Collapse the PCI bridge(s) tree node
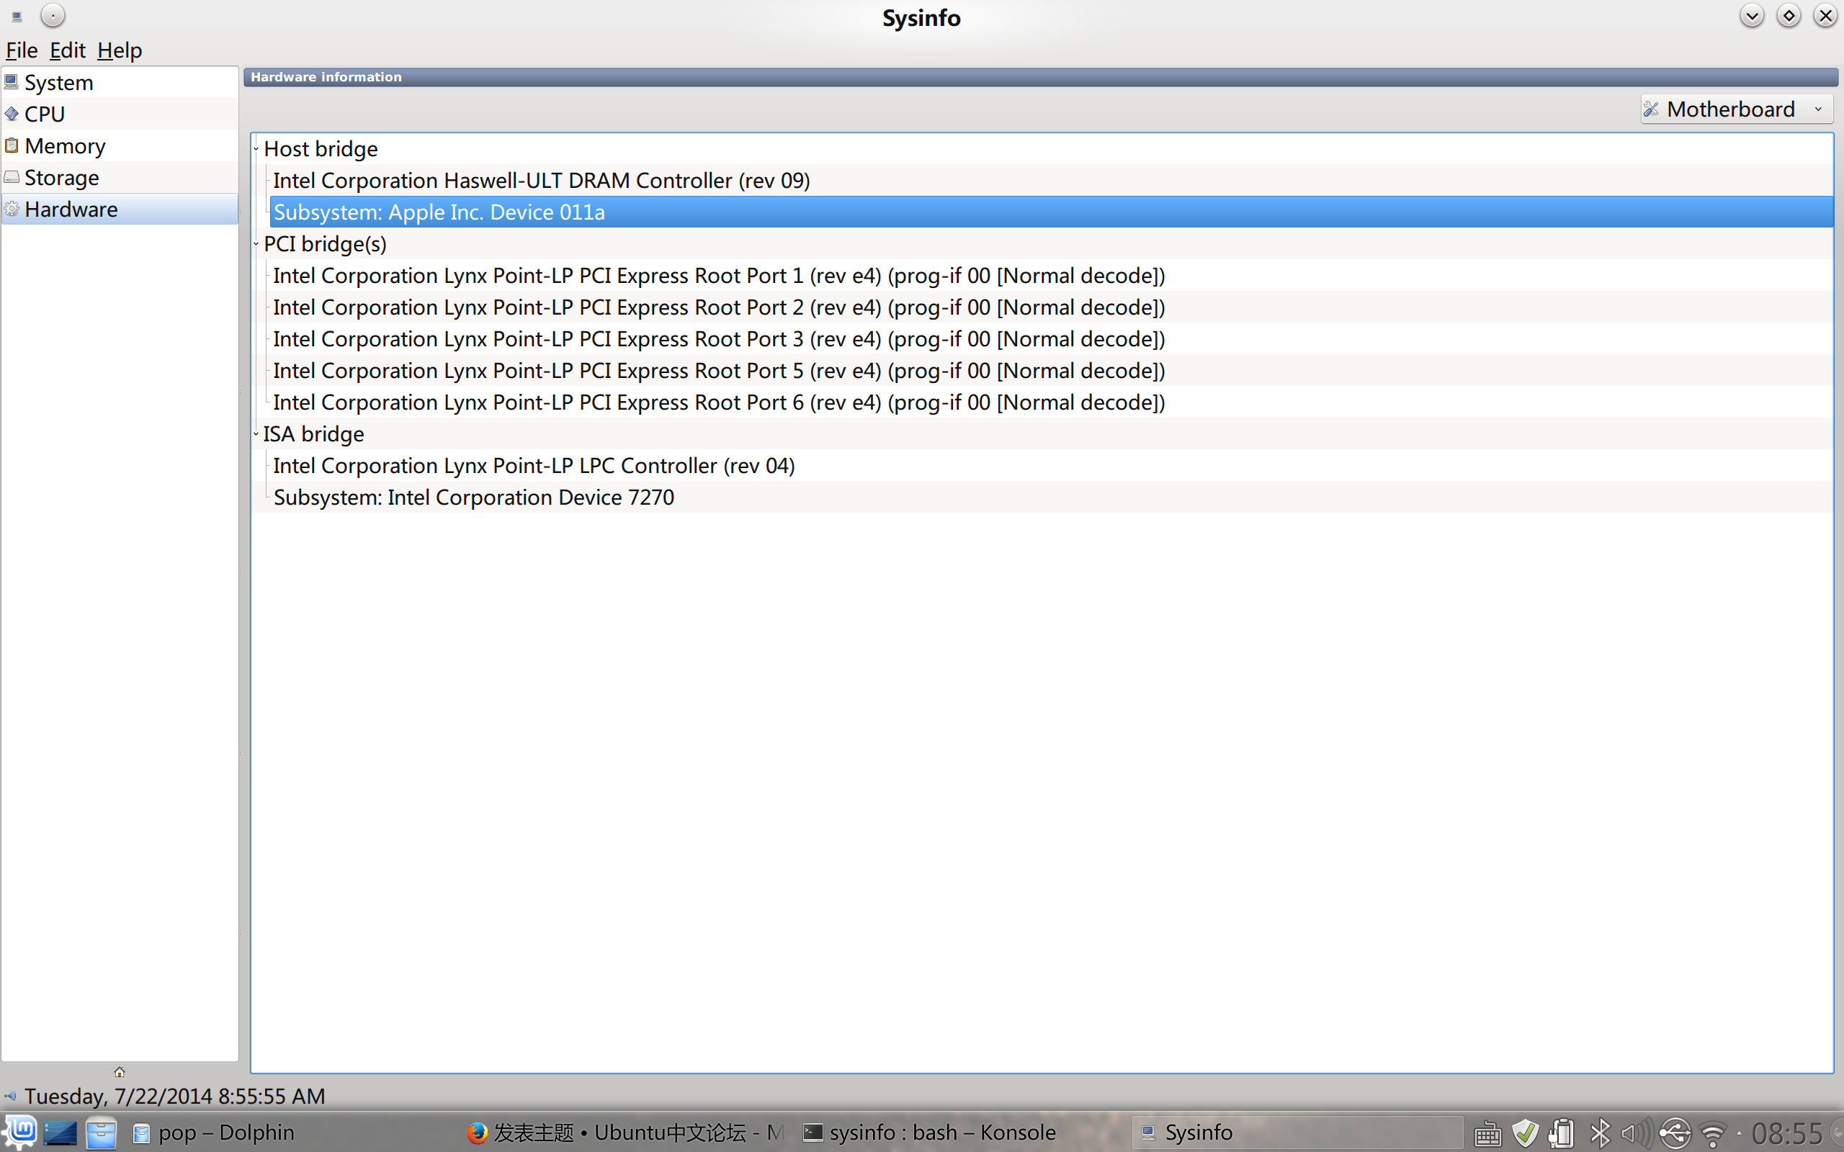The width and height of the screenshot is (1844, 1152). coord(256,245)
